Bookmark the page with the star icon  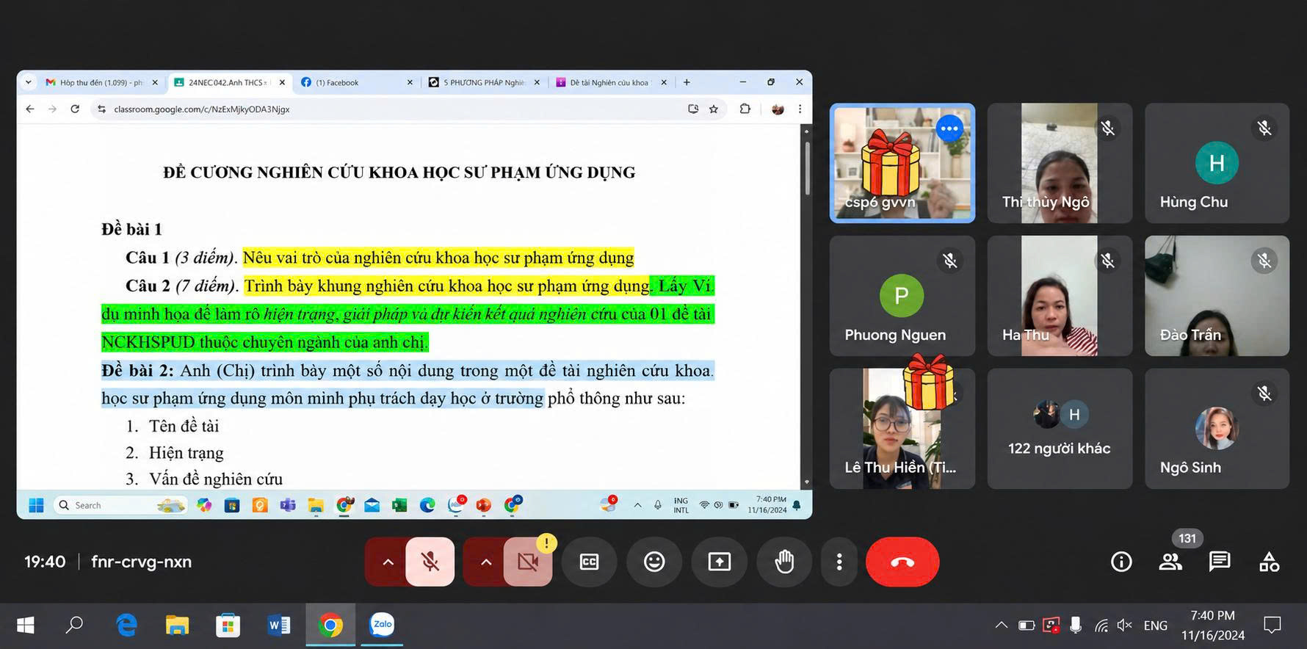pyautogui.click(x=714, y=109)
